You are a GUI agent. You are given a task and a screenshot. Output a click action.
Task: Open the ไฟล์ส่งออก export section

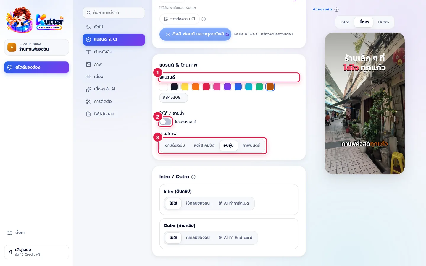coord(114,114)
